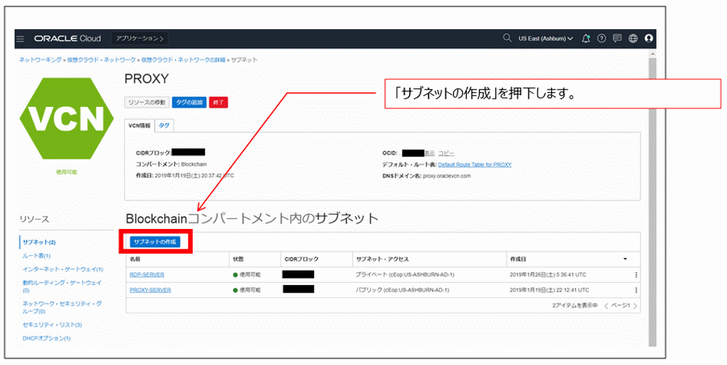Switch to the VCN情報 tab
Image resolution: width=727 pixels, height=365 pixels.
click(x=140, y=126)
